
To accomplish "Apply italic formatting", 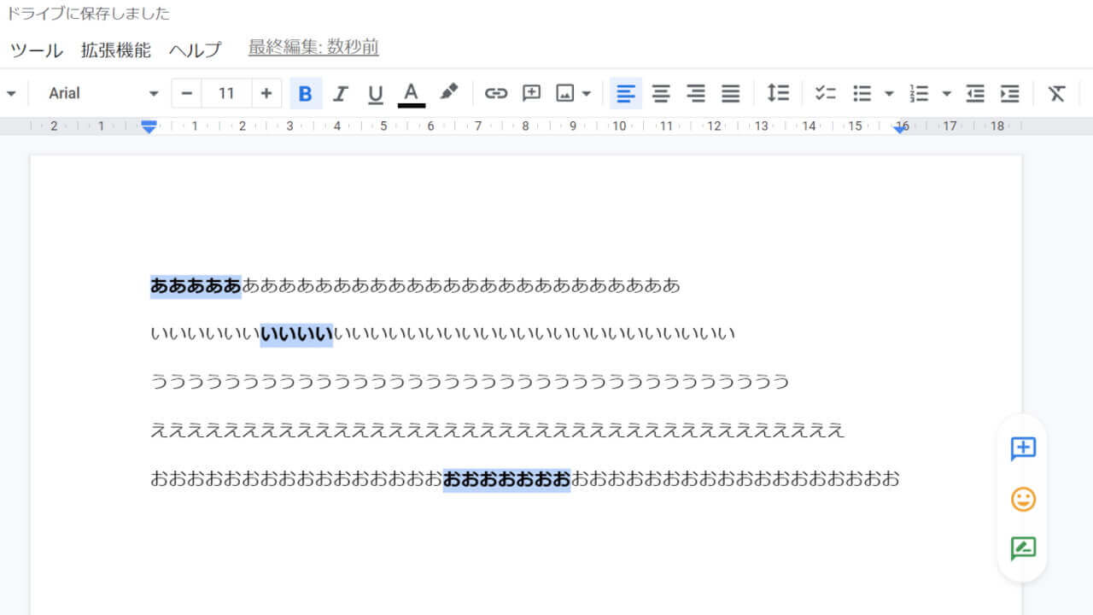I will pyautogui.click(x=341, y=93).
